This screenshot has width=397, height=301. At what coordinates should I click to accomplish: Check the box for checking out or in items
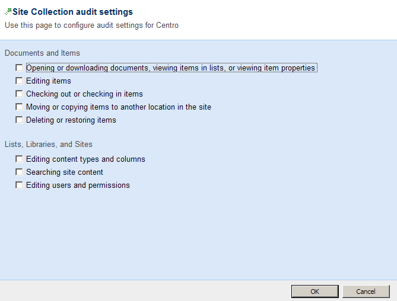pos(20,94)
